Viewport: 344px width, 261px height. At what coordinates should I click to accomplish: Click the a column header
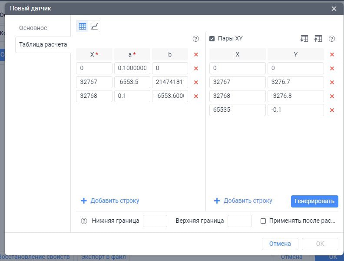132,54
